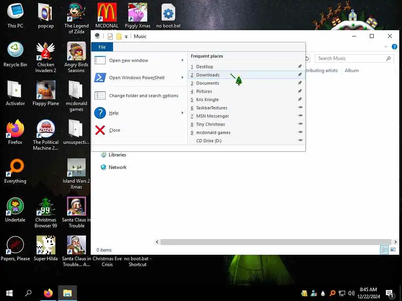Open the Everything search desktop shortcut

[x=15, y=171]
